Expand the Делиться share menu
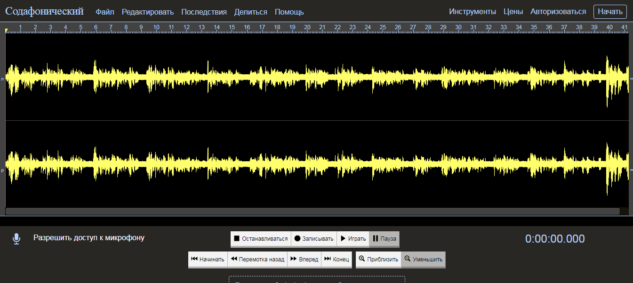The image size is (633, 283). pos(250,12)
